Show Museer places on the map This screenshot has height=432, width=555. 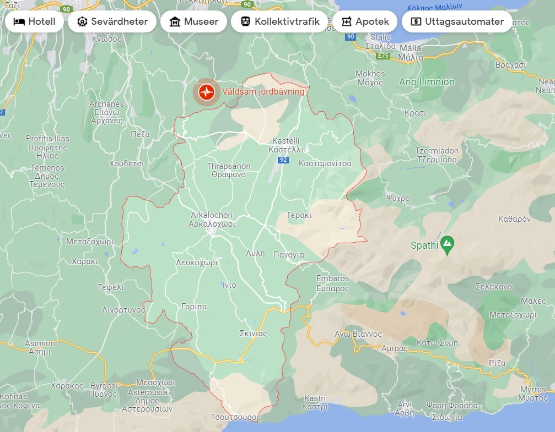tap(194, 22)
